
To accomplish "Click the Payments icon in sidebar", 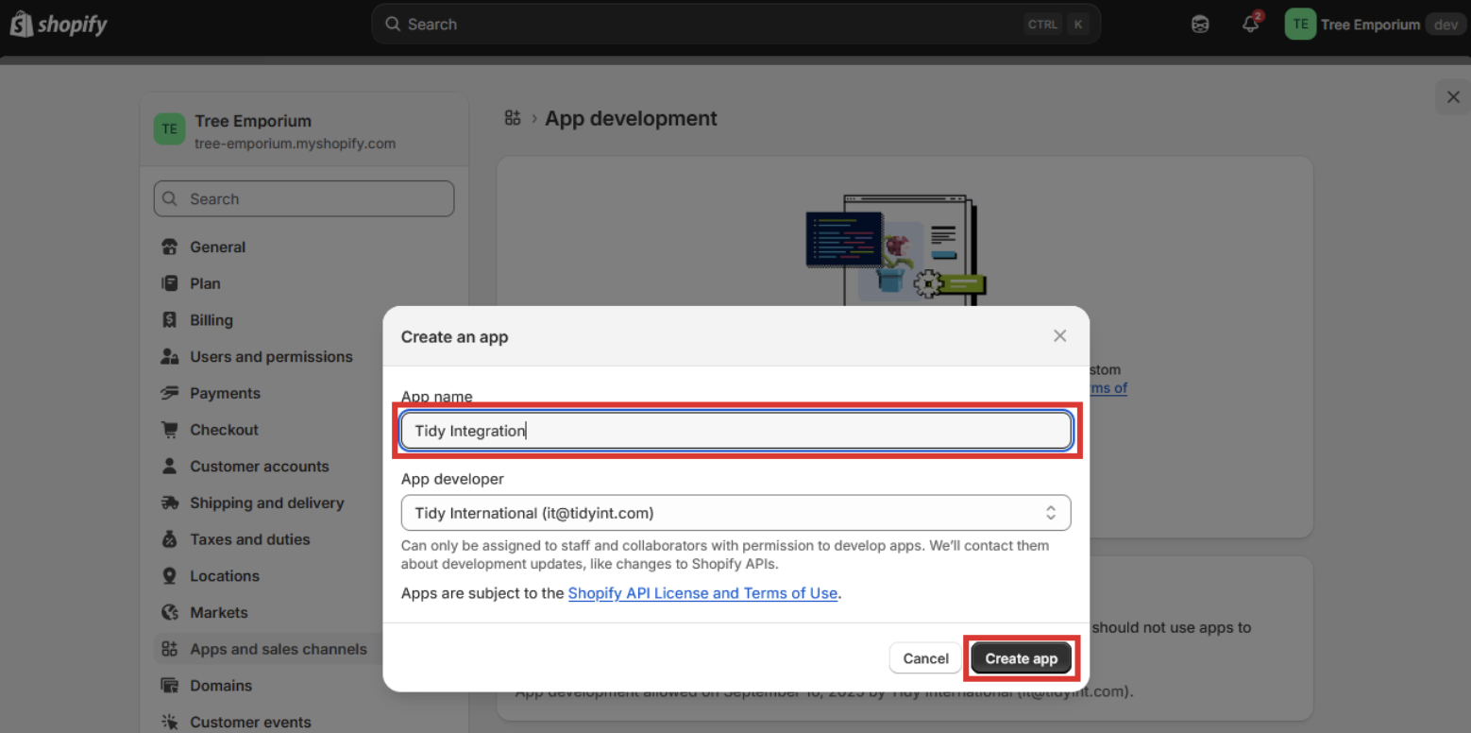I will 170,393.
